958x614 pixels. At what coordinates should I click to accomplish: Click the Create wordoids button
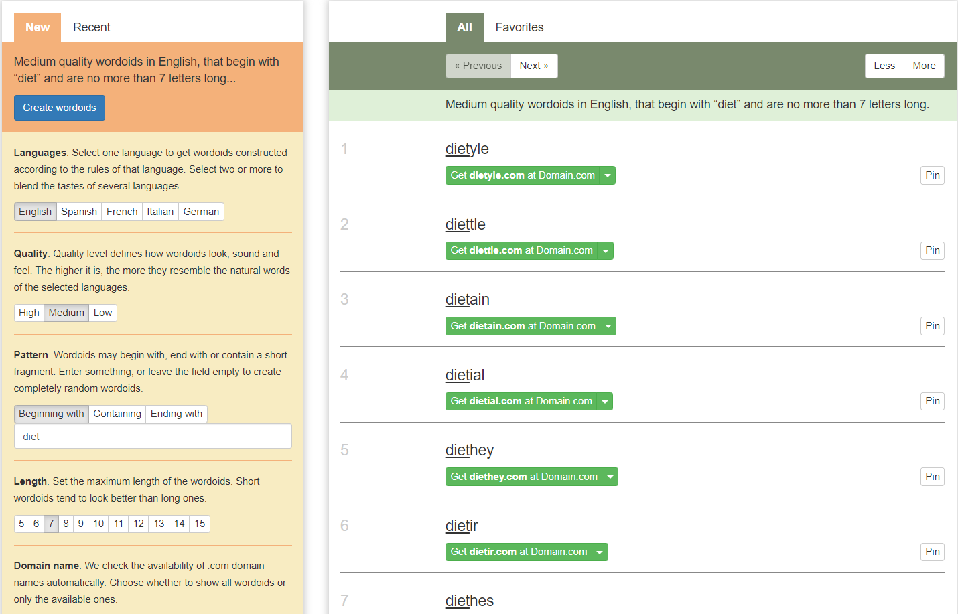point(59,107)
